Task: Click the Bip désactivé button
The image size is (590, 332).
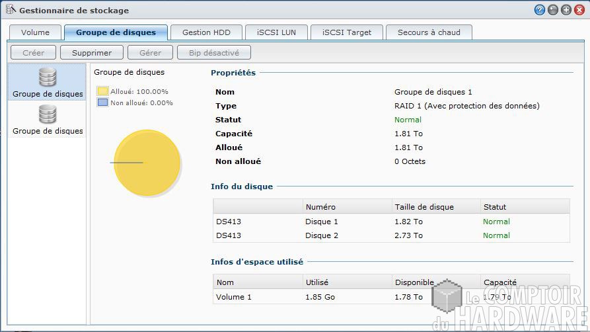Action: point(214,53)
